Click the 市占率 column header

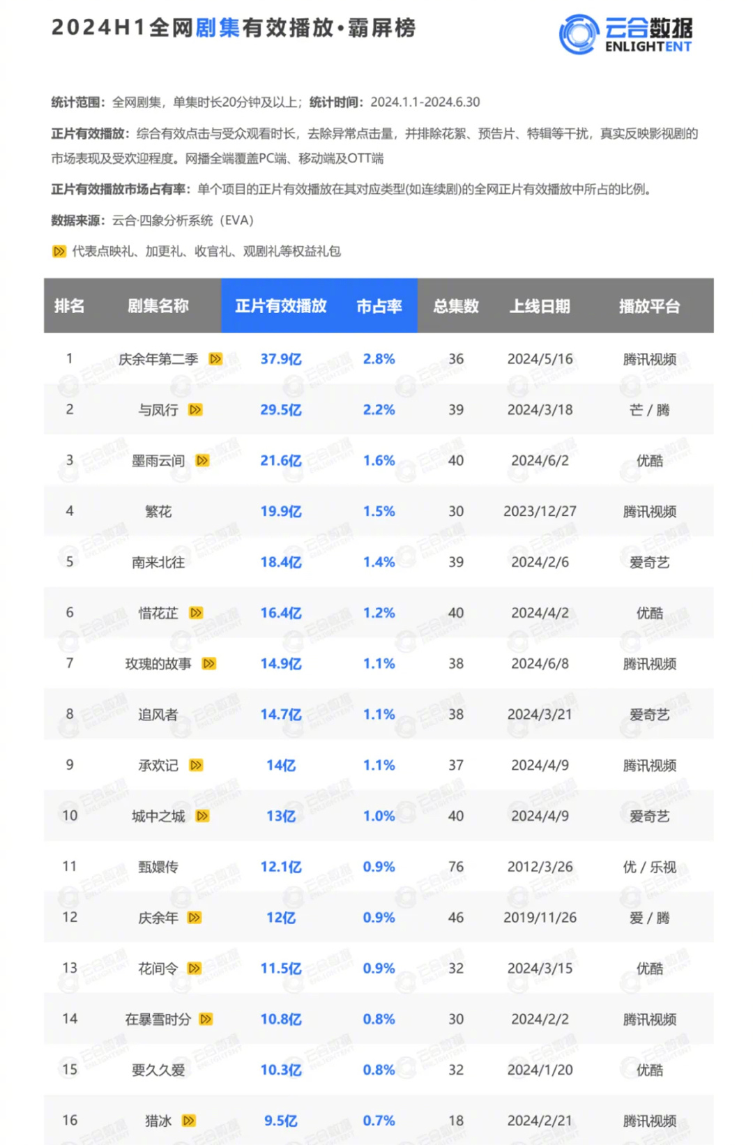click(x=379, y=306)
